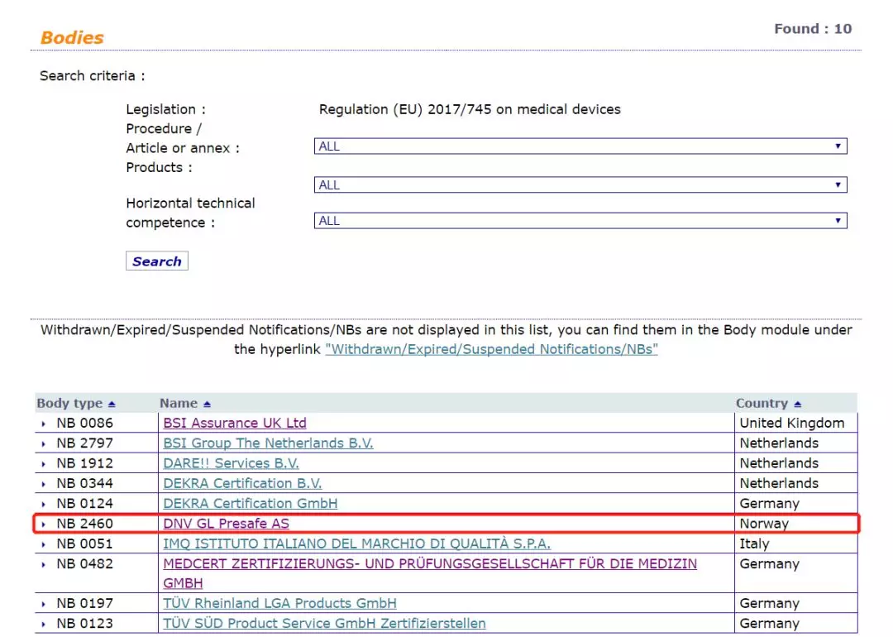Open the Products dropdown
This screenshot has height=637, width=893.
click(580, 185)
